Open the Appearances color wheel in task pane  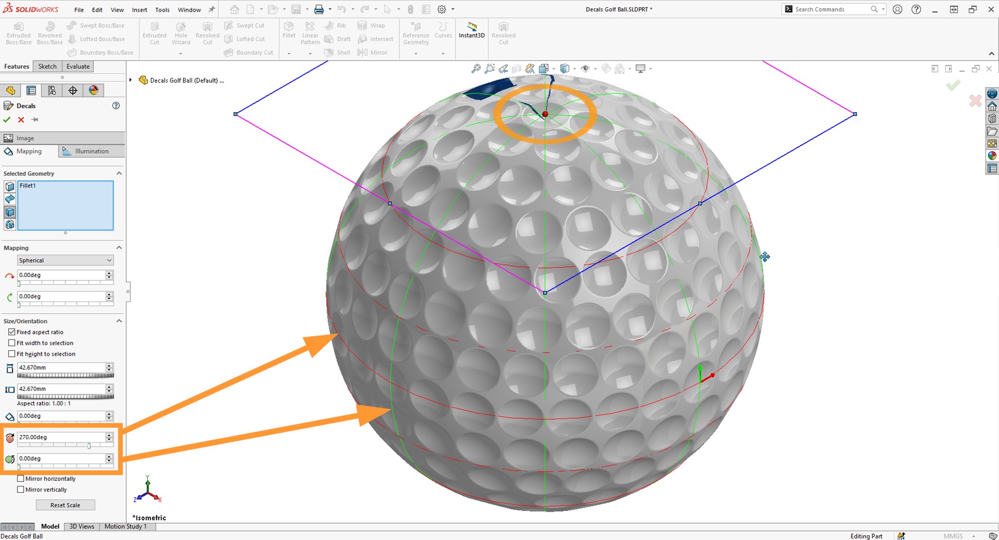992,155
